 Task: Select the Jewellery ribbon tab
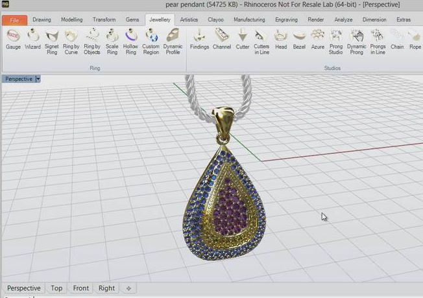click(160, 19)
